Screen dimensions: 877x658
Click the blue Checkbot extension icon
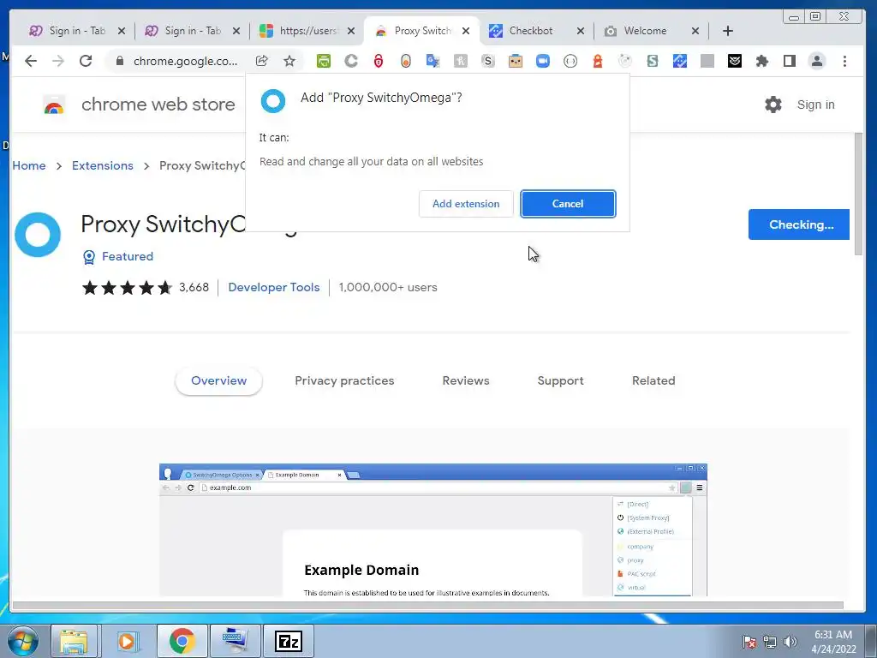(x=679, y=61)
